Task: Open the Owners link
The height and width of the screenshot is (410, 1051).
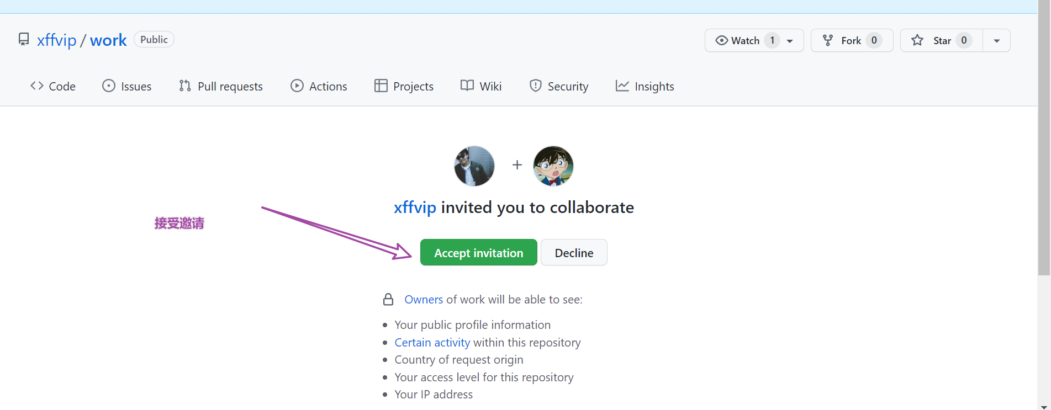Action: pos(424,299)
